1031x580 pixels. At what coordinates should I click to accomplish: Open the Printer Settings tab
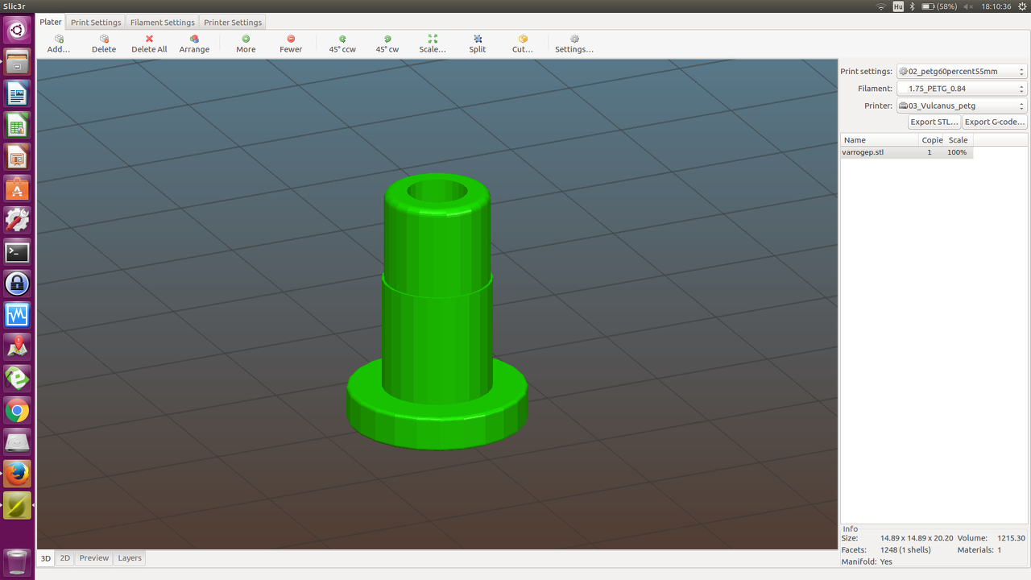click(233, 23)
